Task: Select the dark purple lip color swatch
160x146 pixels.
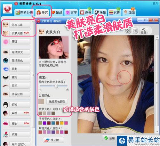Action: pyautogui.click(x=53, y=132)
